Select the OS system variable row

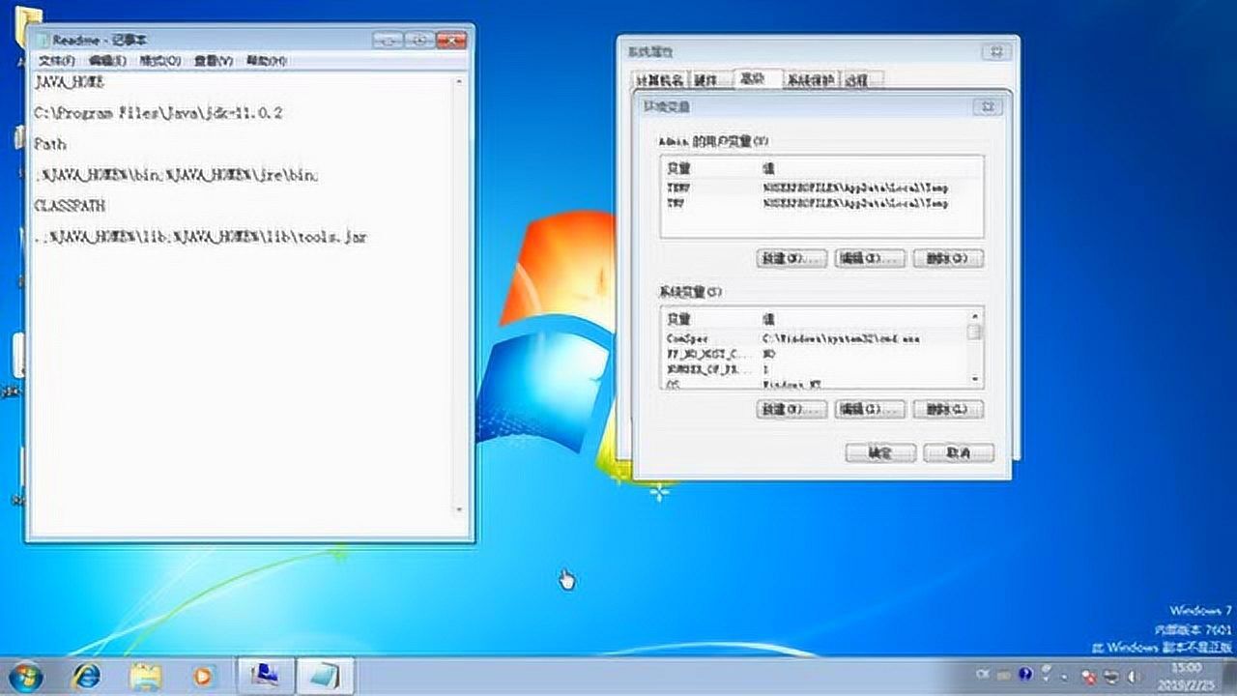click(814, 382)
